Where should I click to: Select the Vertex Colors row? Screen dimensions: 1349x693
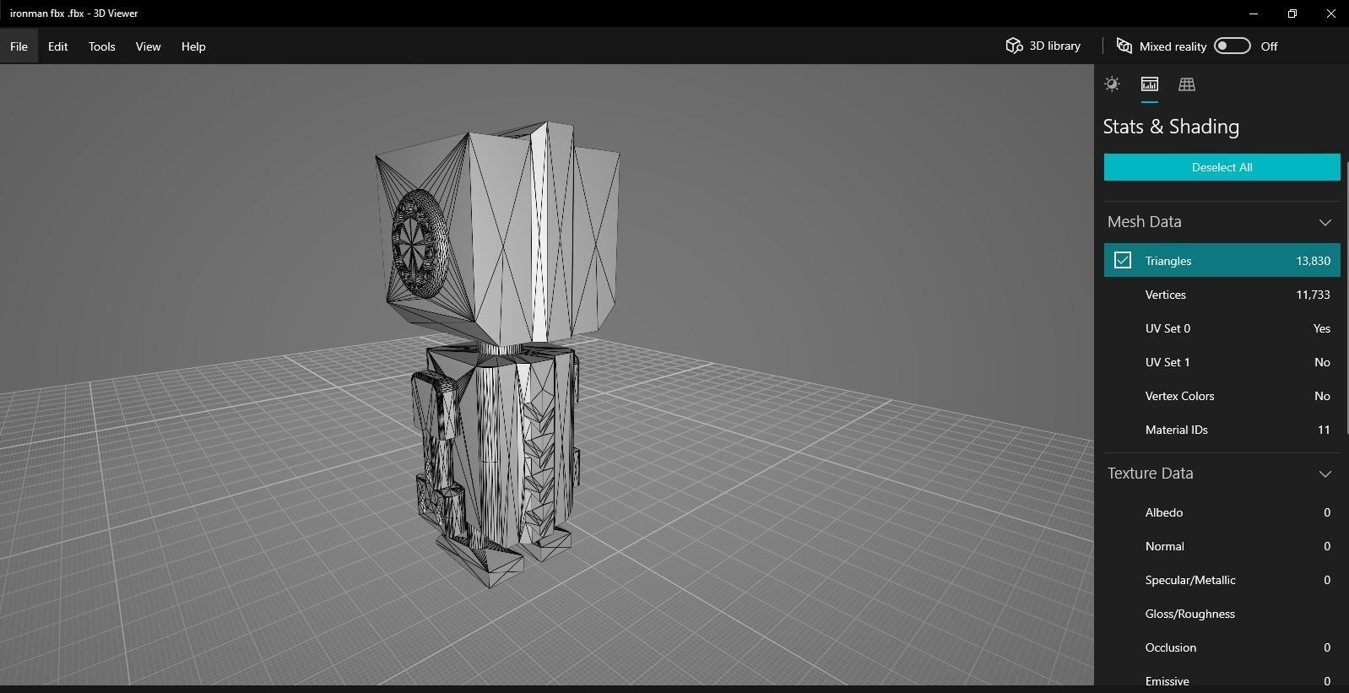tap(1222, 396)
